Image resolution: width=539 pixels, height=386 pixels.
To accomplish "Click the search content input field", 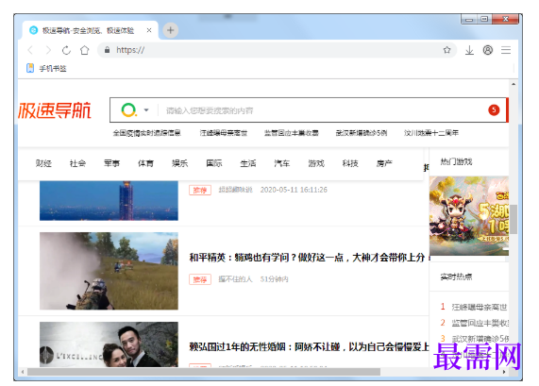I will [323, 110].
